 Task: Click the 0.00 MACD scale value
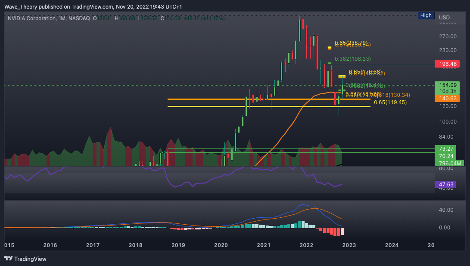445,228
